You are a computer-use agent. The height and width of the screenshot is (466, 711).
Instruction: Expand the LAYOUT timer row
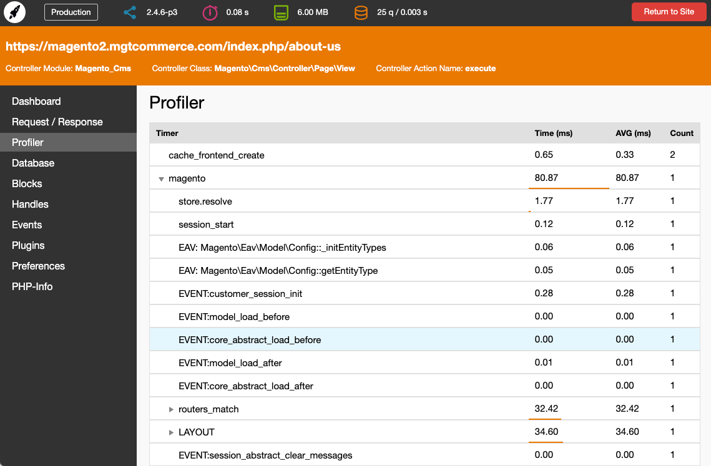tap(171, 433)
